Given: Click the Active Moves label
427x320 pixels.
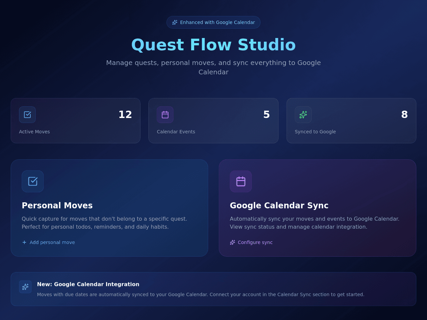Looking at the screenshot, I should tap(34, 132).
